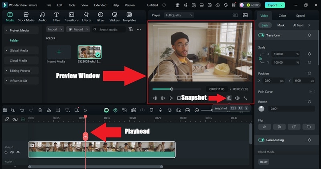Delete selected clip with the trash icon
This screenshot has height=169, width=321.
40,110
